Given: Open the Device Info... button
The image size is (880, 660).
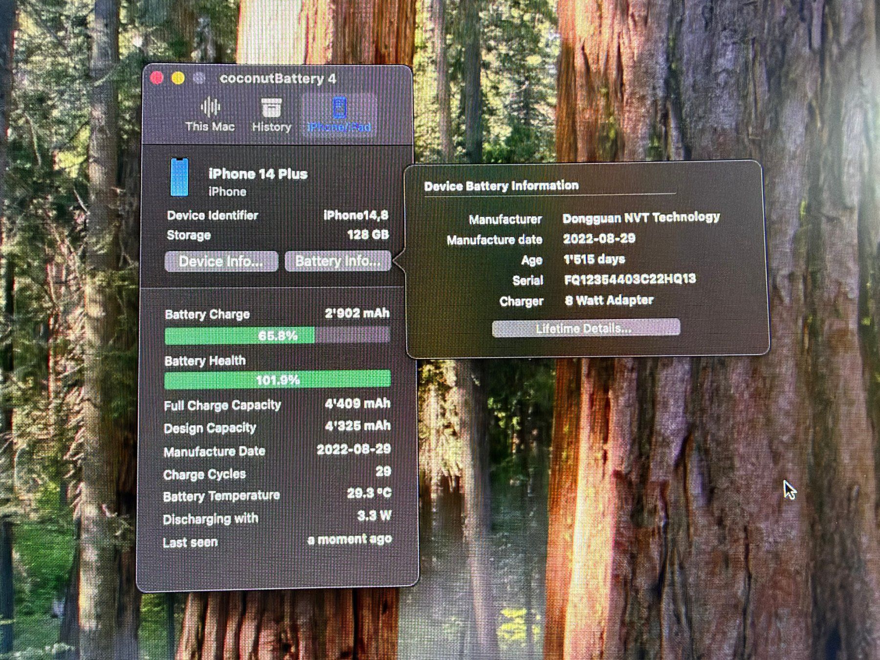Looking at the screenshot, I should pyautogui.click(x=221, y=261).
